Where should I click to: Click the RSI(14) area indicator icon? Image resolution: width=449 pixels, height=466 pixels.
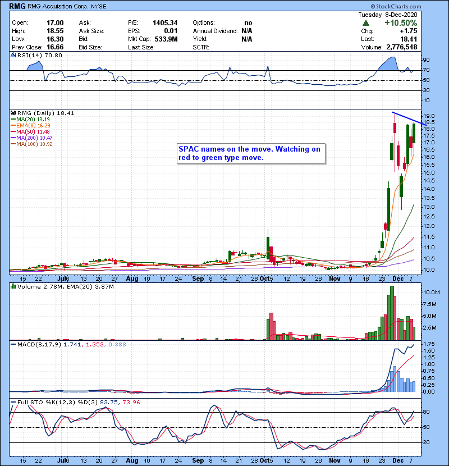pos(13,55)
